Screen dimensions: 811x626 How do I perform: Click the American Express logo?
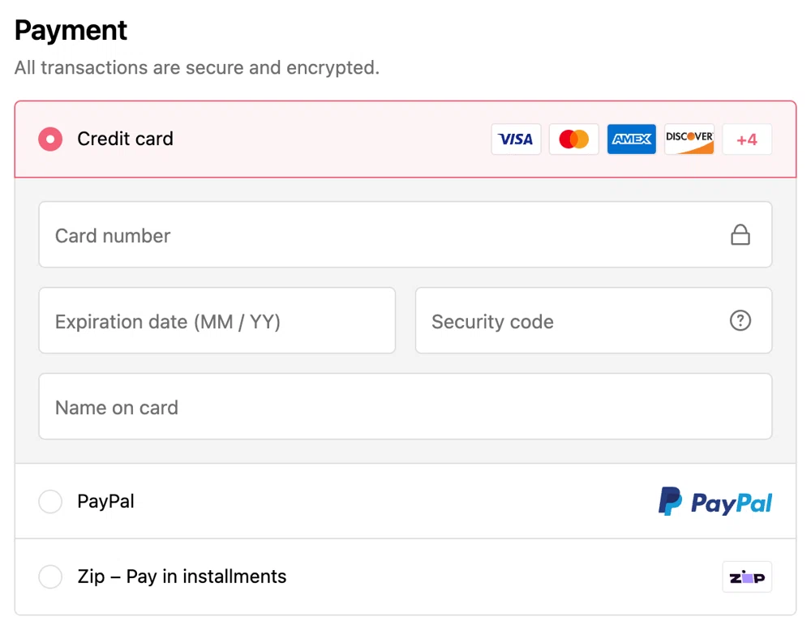632,139
